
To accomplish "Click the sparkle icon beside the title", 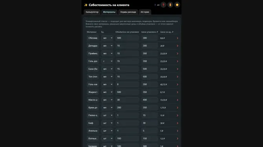I will tap(86, 5).
